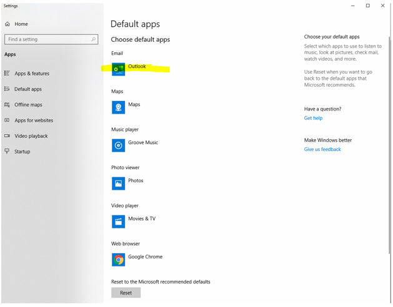The height and width of the screenshot is (307, 393).
Task: Change web browser from Google Chrome
Action: tap(146, 256)
